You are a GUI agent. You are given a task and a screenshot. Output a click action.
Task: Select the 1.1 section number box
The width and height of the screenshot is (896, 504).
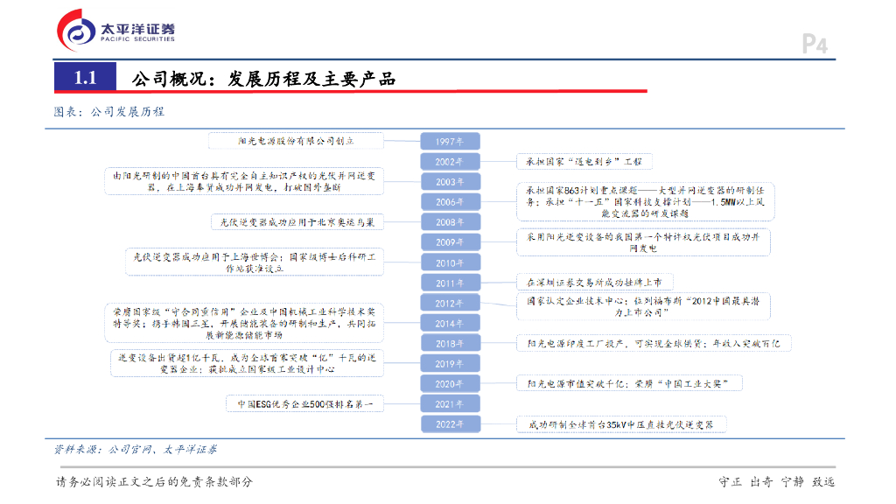85,77
